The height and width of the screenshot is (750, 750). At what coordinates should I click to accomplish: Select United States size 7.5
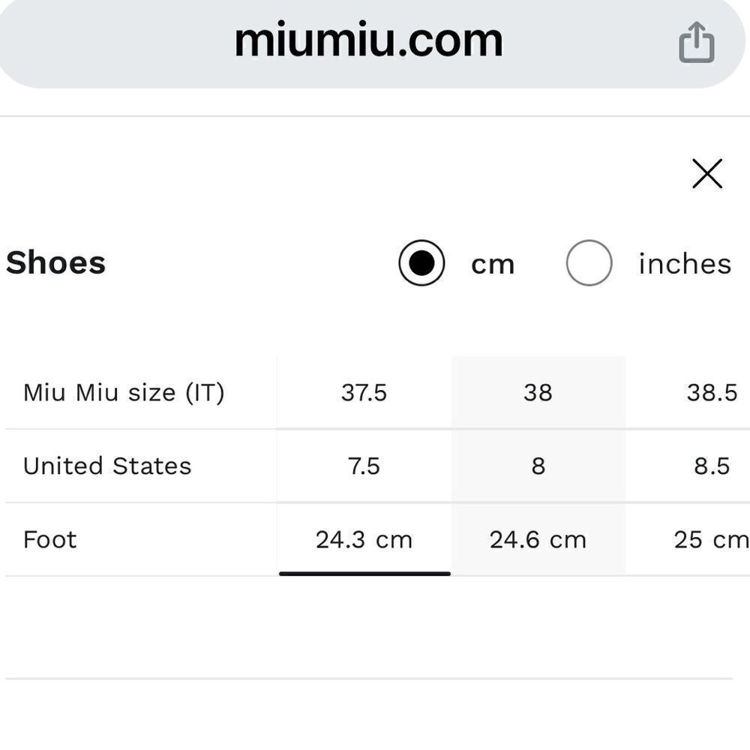364,466
